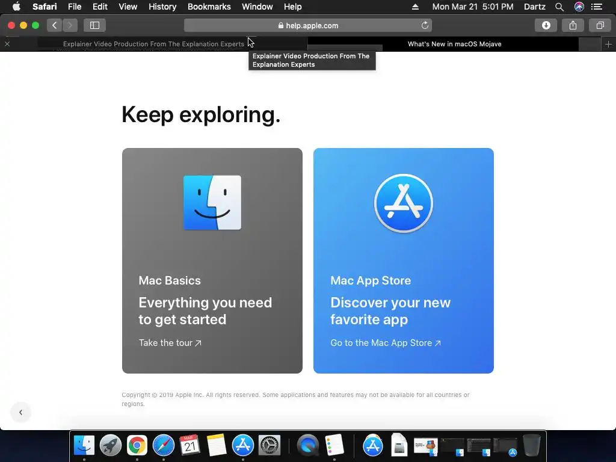Open Notes from the Dock
The height and width of the screenshot is (462, 616).
[x=217, y=446]
